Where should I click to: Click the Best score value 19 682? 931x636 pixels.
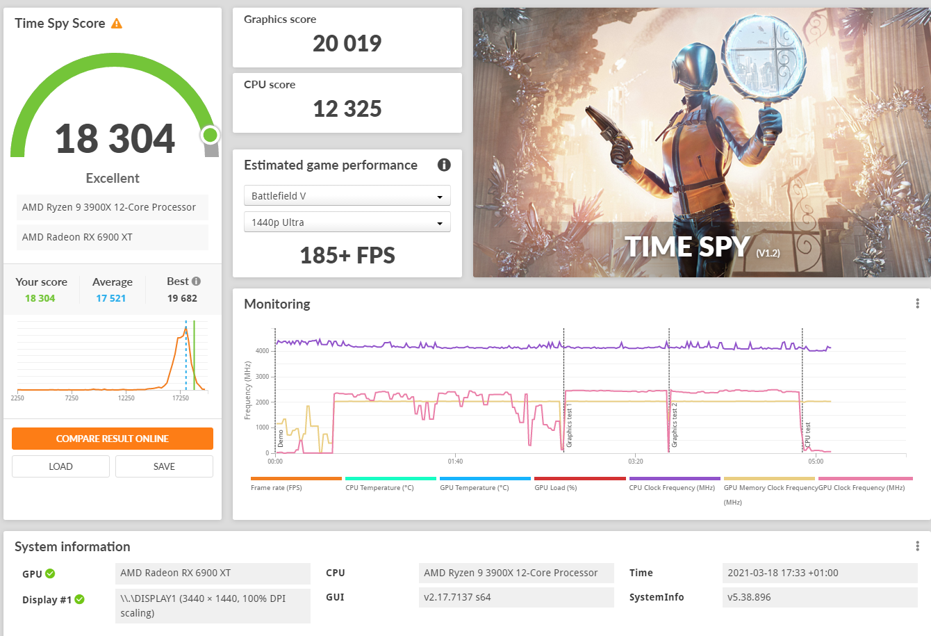point(182,298)
